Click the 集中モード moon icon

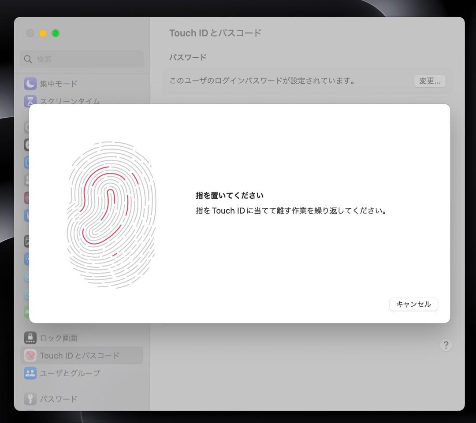coord(30,84)
